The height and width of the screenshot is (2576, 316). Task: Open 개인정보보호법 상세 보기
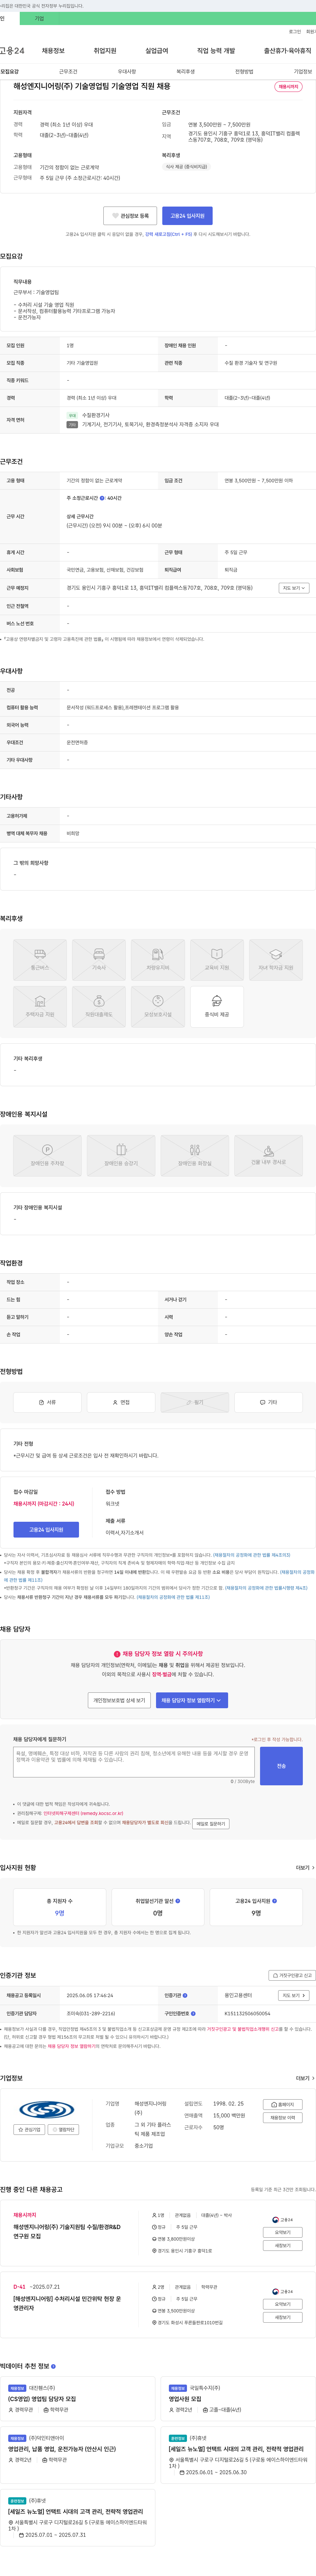pyautogui.click(x=119, y=1700)
